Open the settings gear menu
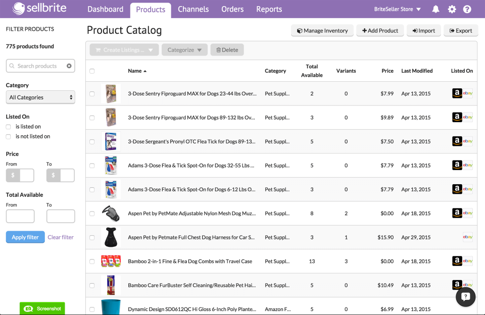This screenshot has height=315, width=485. point(452,9)
